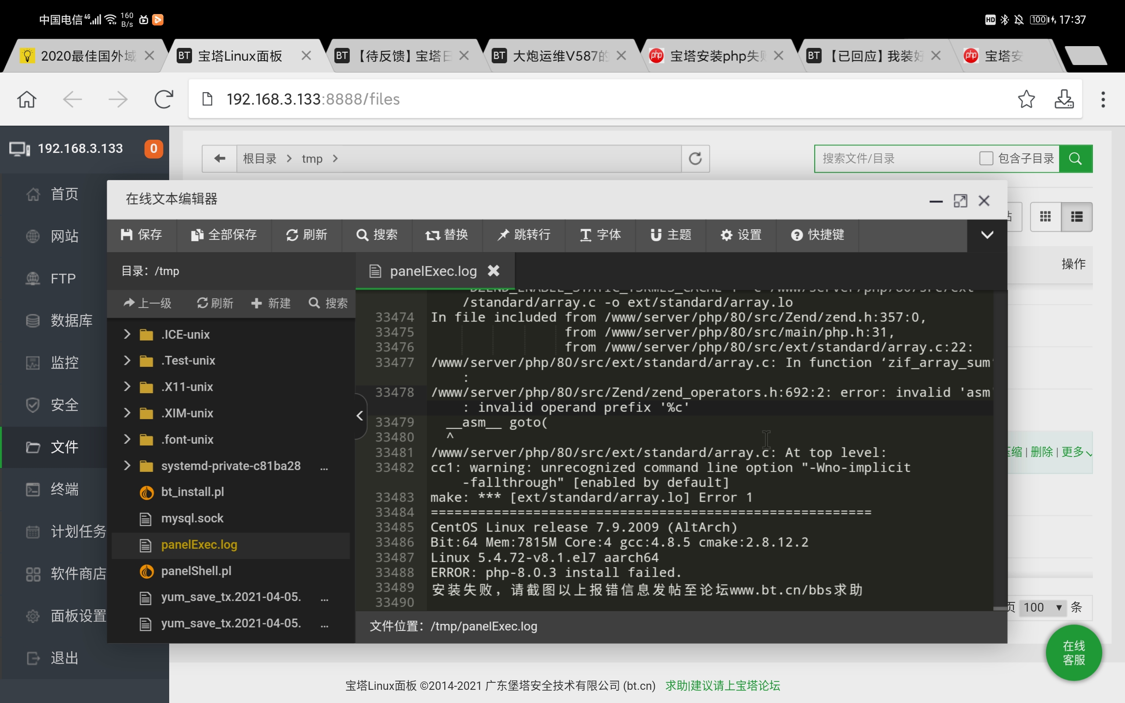Open 在线客服 chat button

[x=1073, y=653]
